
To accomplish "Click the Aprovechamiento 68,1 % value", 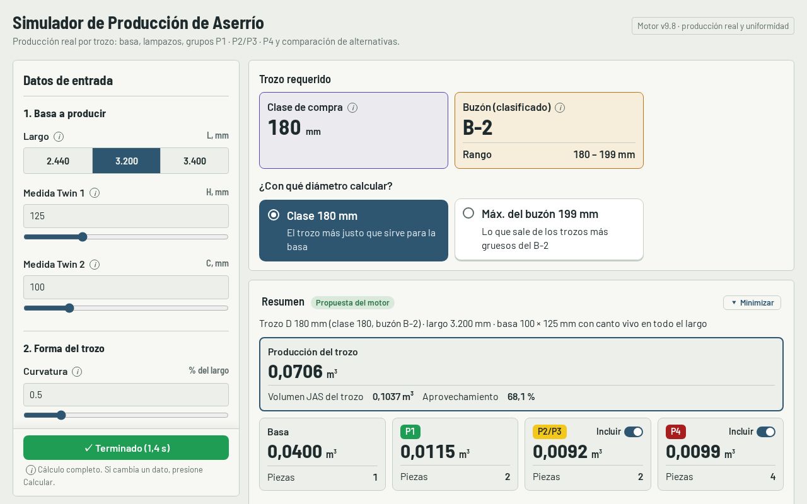I will [x=521, y=397].
